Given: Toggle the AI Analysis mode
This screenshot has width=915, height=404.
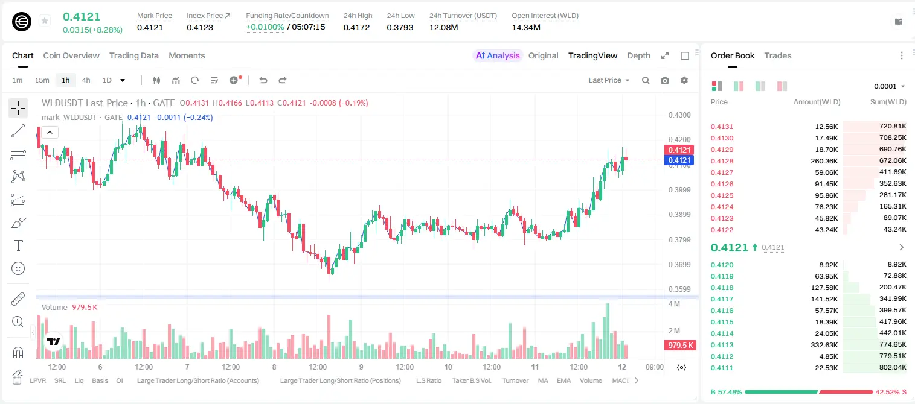Looking at the screenshot, I should [498, 55].
